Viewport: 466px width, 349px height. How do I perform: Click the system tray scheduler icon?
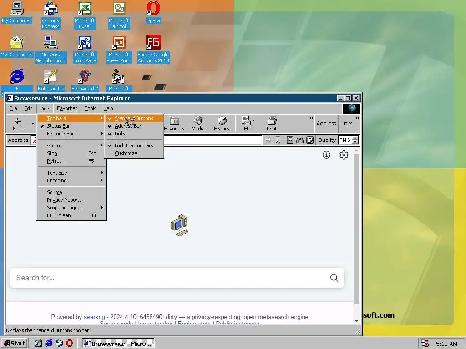click(x=425, y=344)
